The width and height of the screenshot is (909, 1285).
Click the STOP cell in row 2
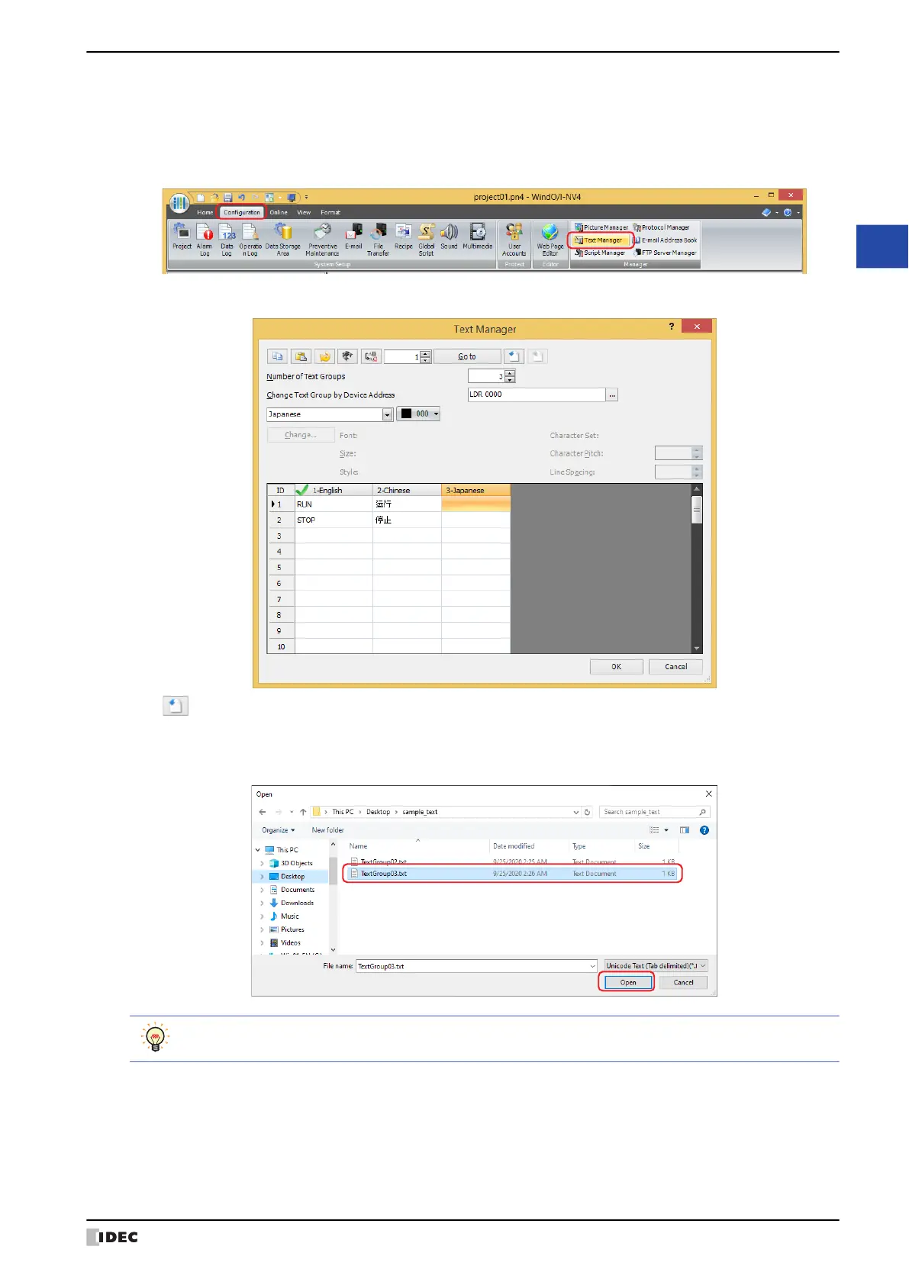click(x=334, y=520)
